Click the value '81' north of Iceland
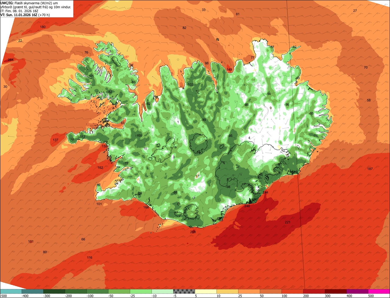 click(238, 14)
